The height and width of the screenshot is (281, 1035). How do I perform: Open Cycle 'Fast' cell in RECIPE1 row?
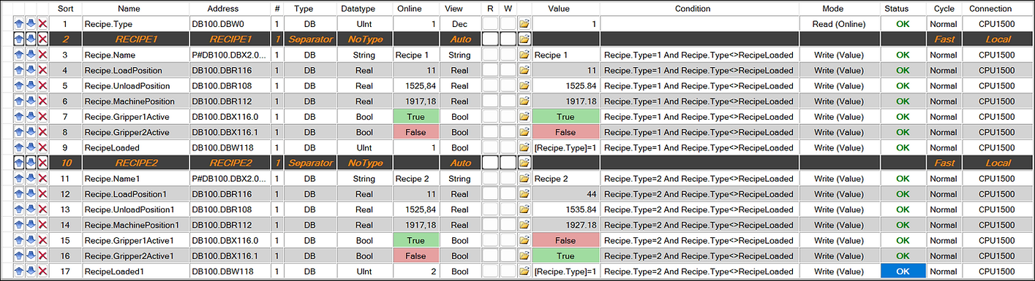point(944,39)
